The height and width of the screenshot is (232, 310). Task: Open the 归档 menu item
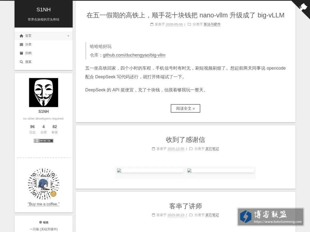tap(43, 53)
